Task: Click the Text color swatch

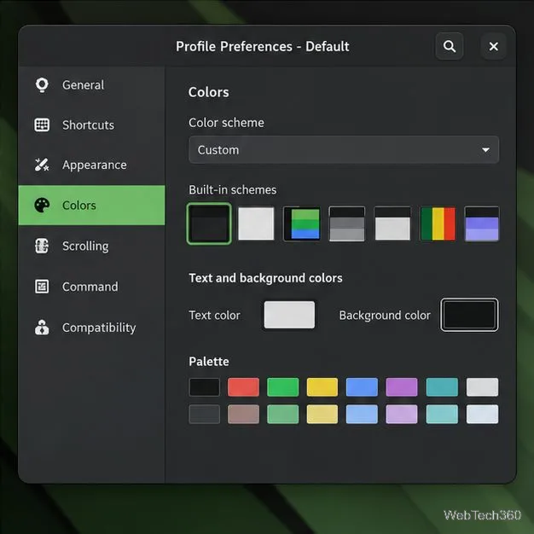Action: tap(289, 315)
